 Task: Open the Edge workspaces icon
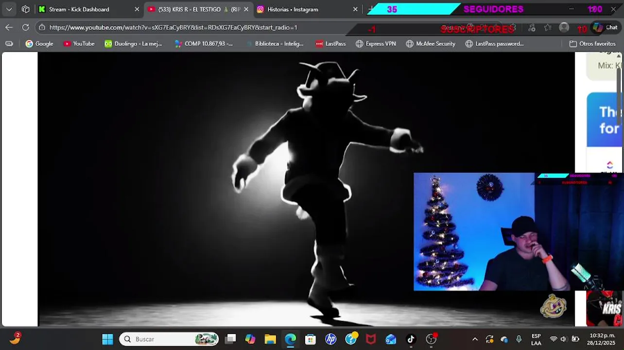26,9
